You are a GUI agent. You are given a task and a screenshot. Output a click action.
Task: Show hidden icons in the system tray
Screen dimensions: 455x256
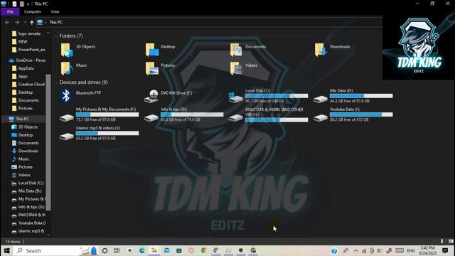coord(355,250)
